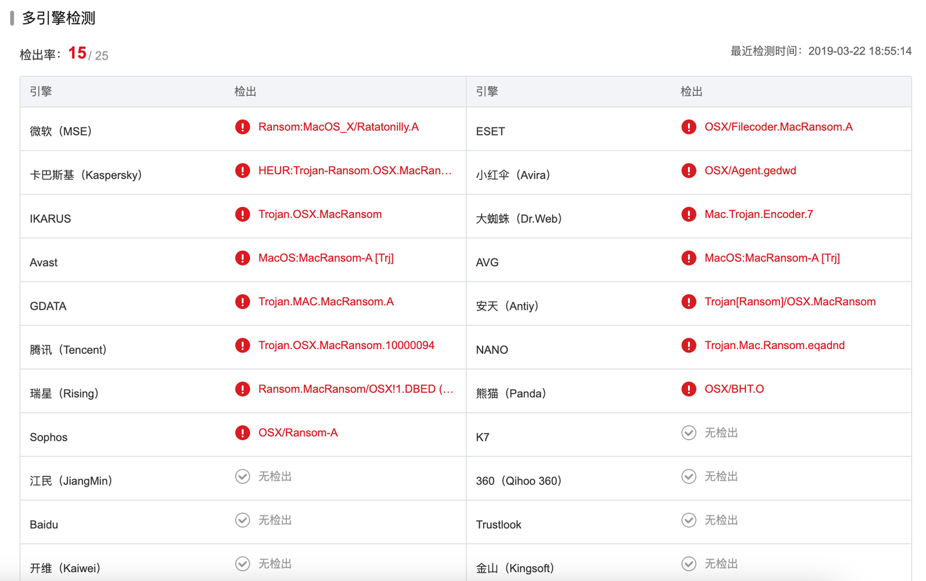Click 无检出 text in K7 row

(x=721, y=433)
